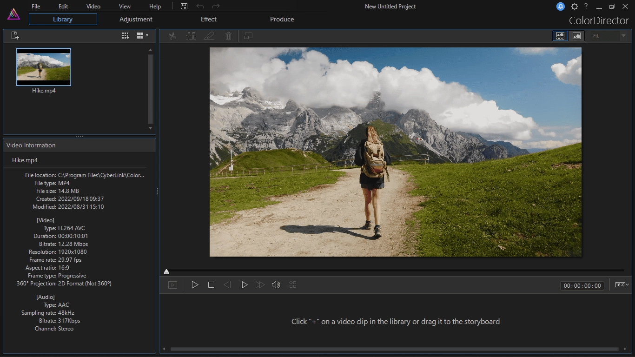The width and height of the screenshot is (635, 357).
Task: Open the Help menu
Action: point(155,7)
